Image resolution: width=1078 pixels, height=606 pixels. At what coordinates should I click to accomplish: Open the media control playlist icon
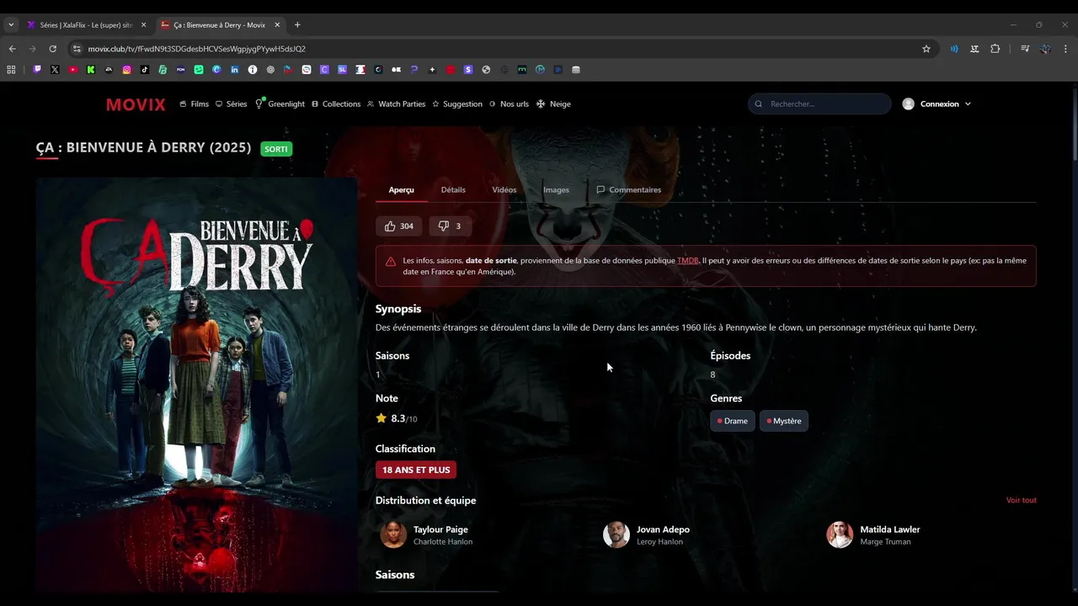coord(1025,49)
